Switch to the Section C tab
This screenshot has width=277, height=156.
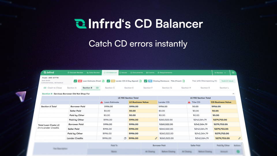110,88
